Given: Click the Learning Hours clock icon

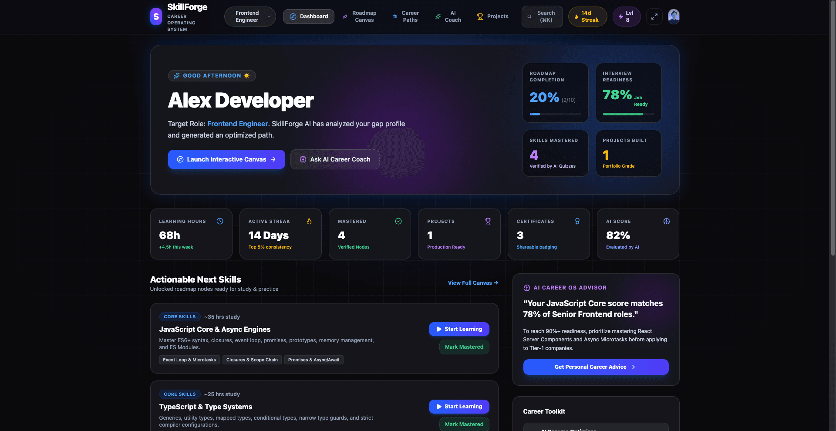Looking at the screenshot, I should 220,221.
